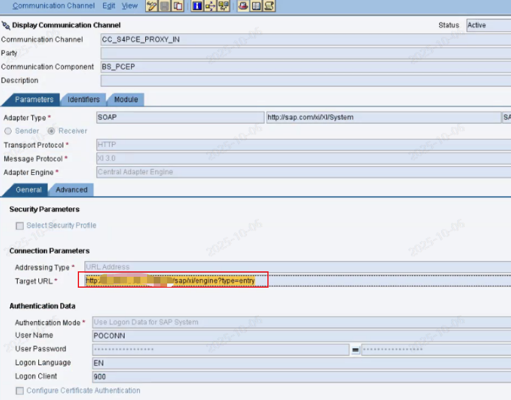Click the empty Party field
Image resolution: width=511 pixels, height=400 pixels.
pos(306,53)
